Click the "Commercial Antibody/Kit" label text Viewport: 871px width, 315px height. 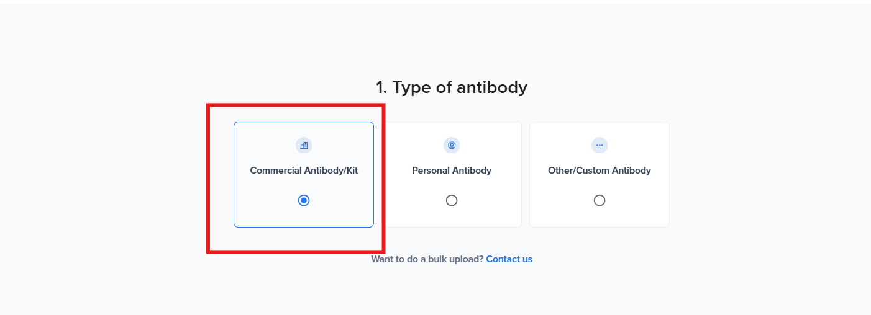coord(304,171)
